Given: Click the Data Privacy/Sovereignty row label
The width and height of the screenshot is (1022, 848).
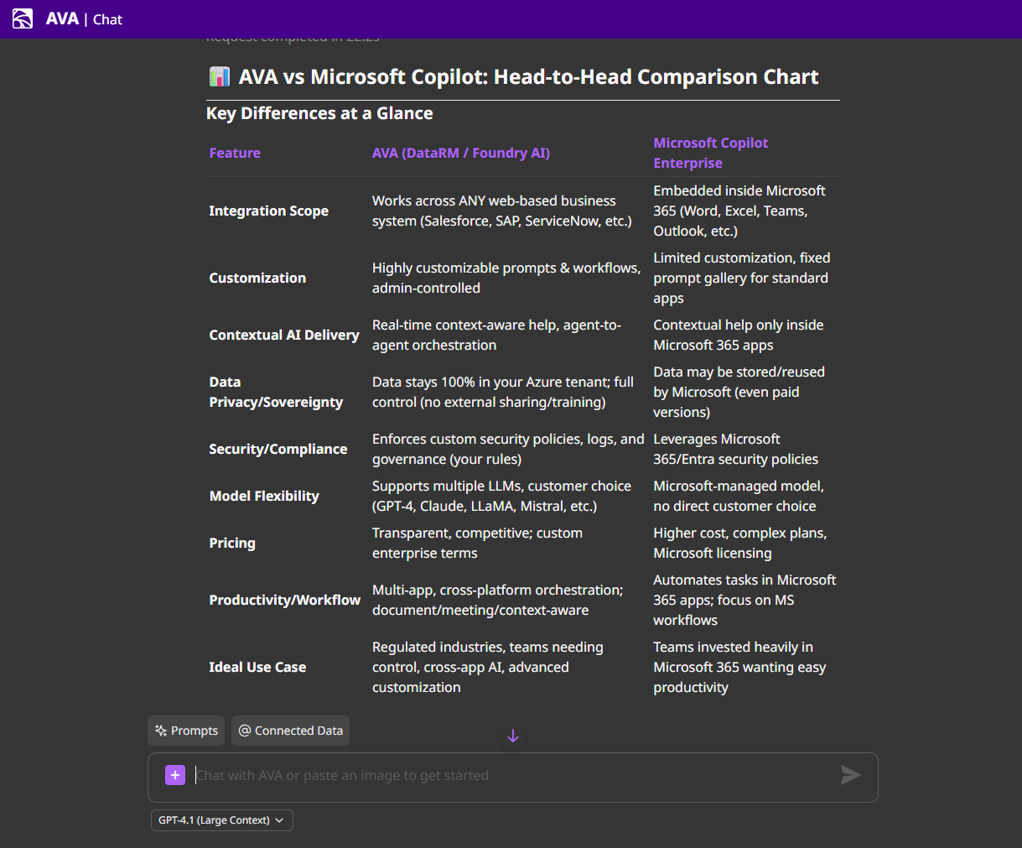Looking at the screenshot, I should click(x=276, y=392).
